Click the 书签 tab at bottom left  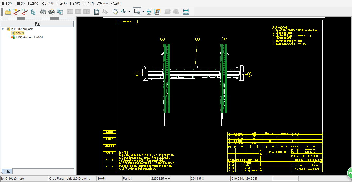pyautogui.click(x=6, y=171)
